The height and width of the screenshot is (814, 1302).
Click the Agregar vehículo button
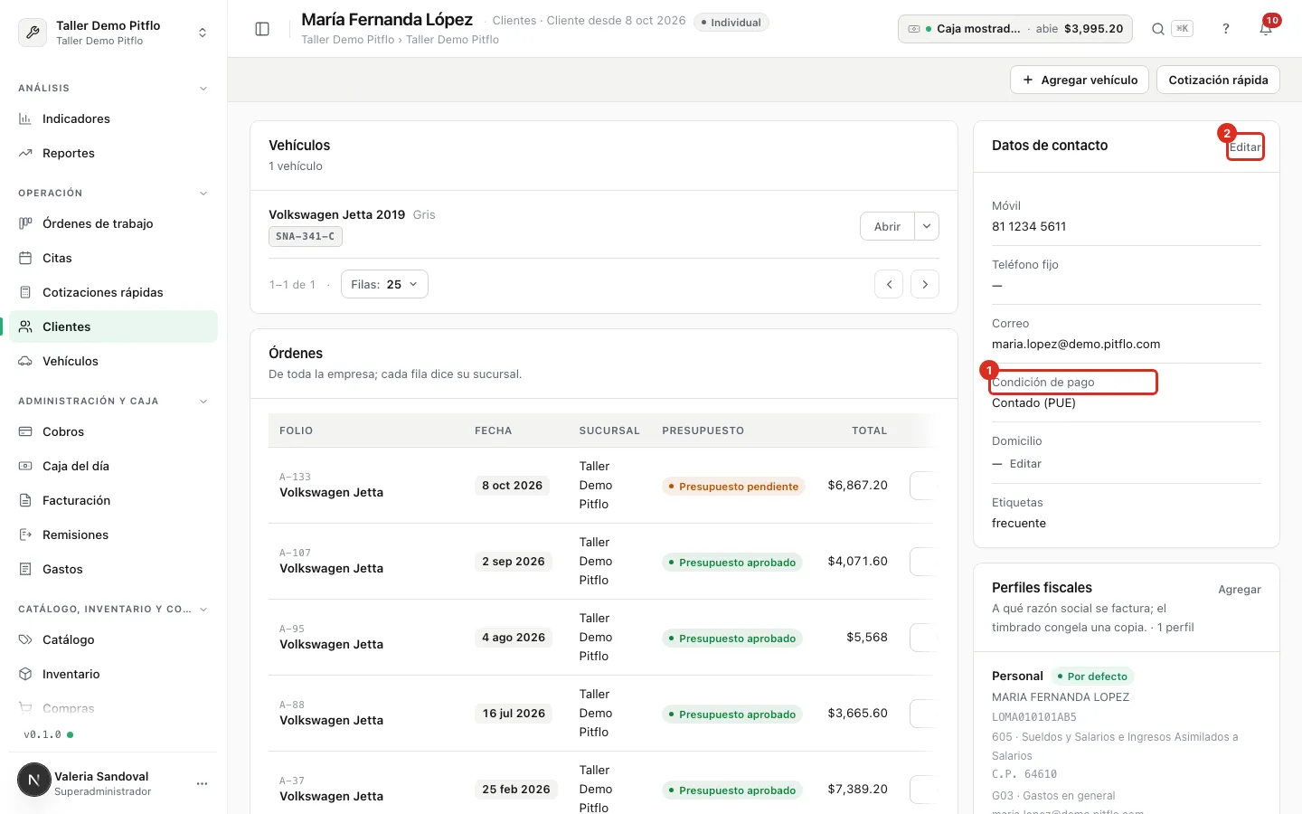click(1080, 80)
